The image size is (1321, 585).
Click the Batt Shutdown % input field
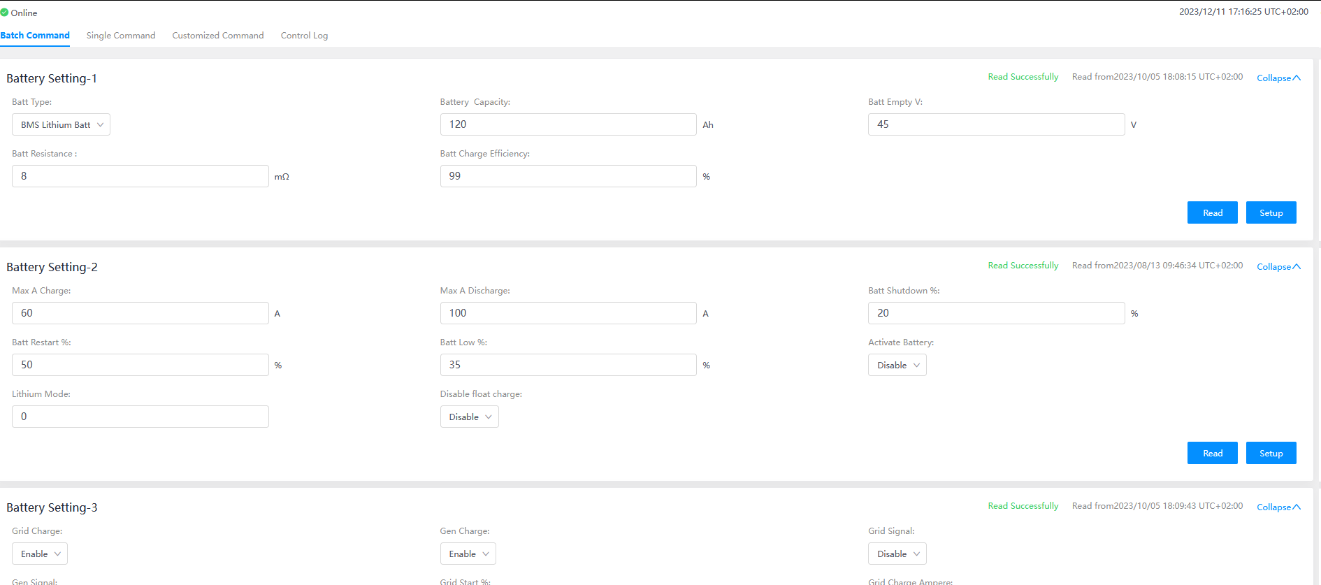coord(996,313)
